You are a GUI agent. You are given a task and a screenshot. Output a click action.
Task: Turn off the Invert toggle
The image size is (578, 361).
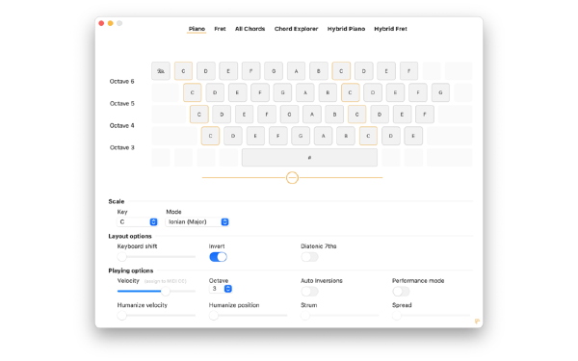click(218, 257)
